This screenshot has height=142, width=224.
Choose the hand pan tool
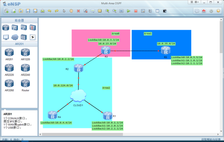click(71, 11)
